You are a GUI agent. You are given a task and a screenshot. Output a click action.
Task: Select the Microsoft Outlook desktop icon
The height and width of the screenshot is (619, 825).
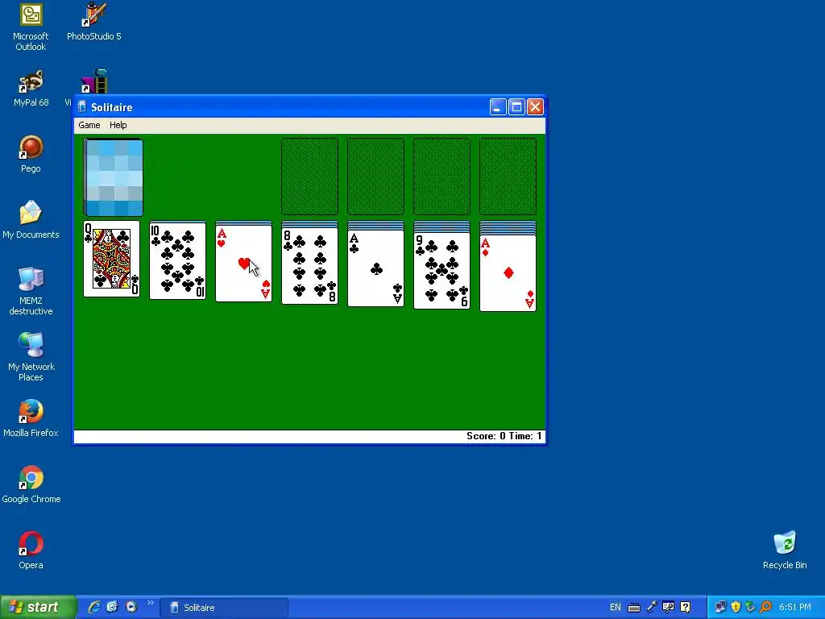coord(31,27)
